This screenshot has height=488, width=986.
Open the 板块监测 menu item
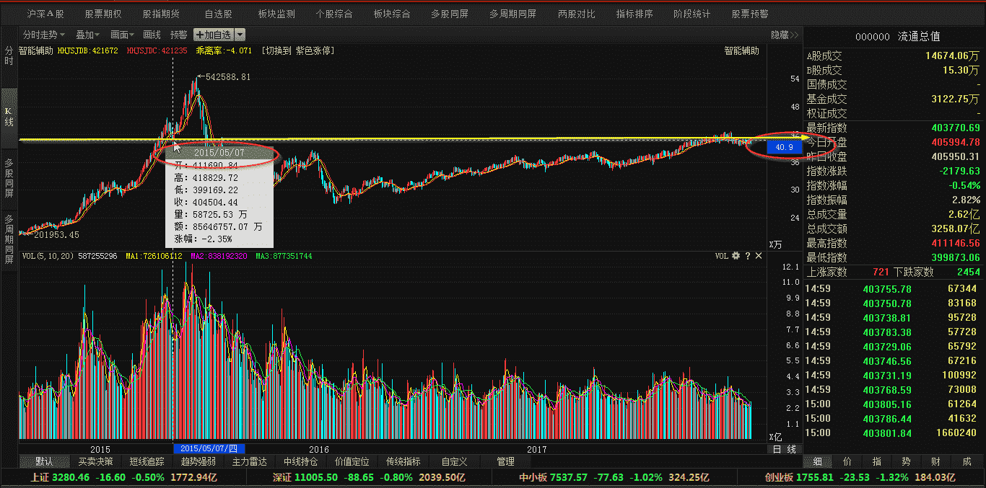click(276, 14)
